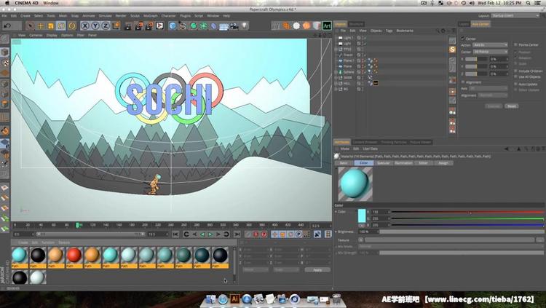Open Adobe Illustrator from the Dock
546x308 pixels.
tap(235, 299)
